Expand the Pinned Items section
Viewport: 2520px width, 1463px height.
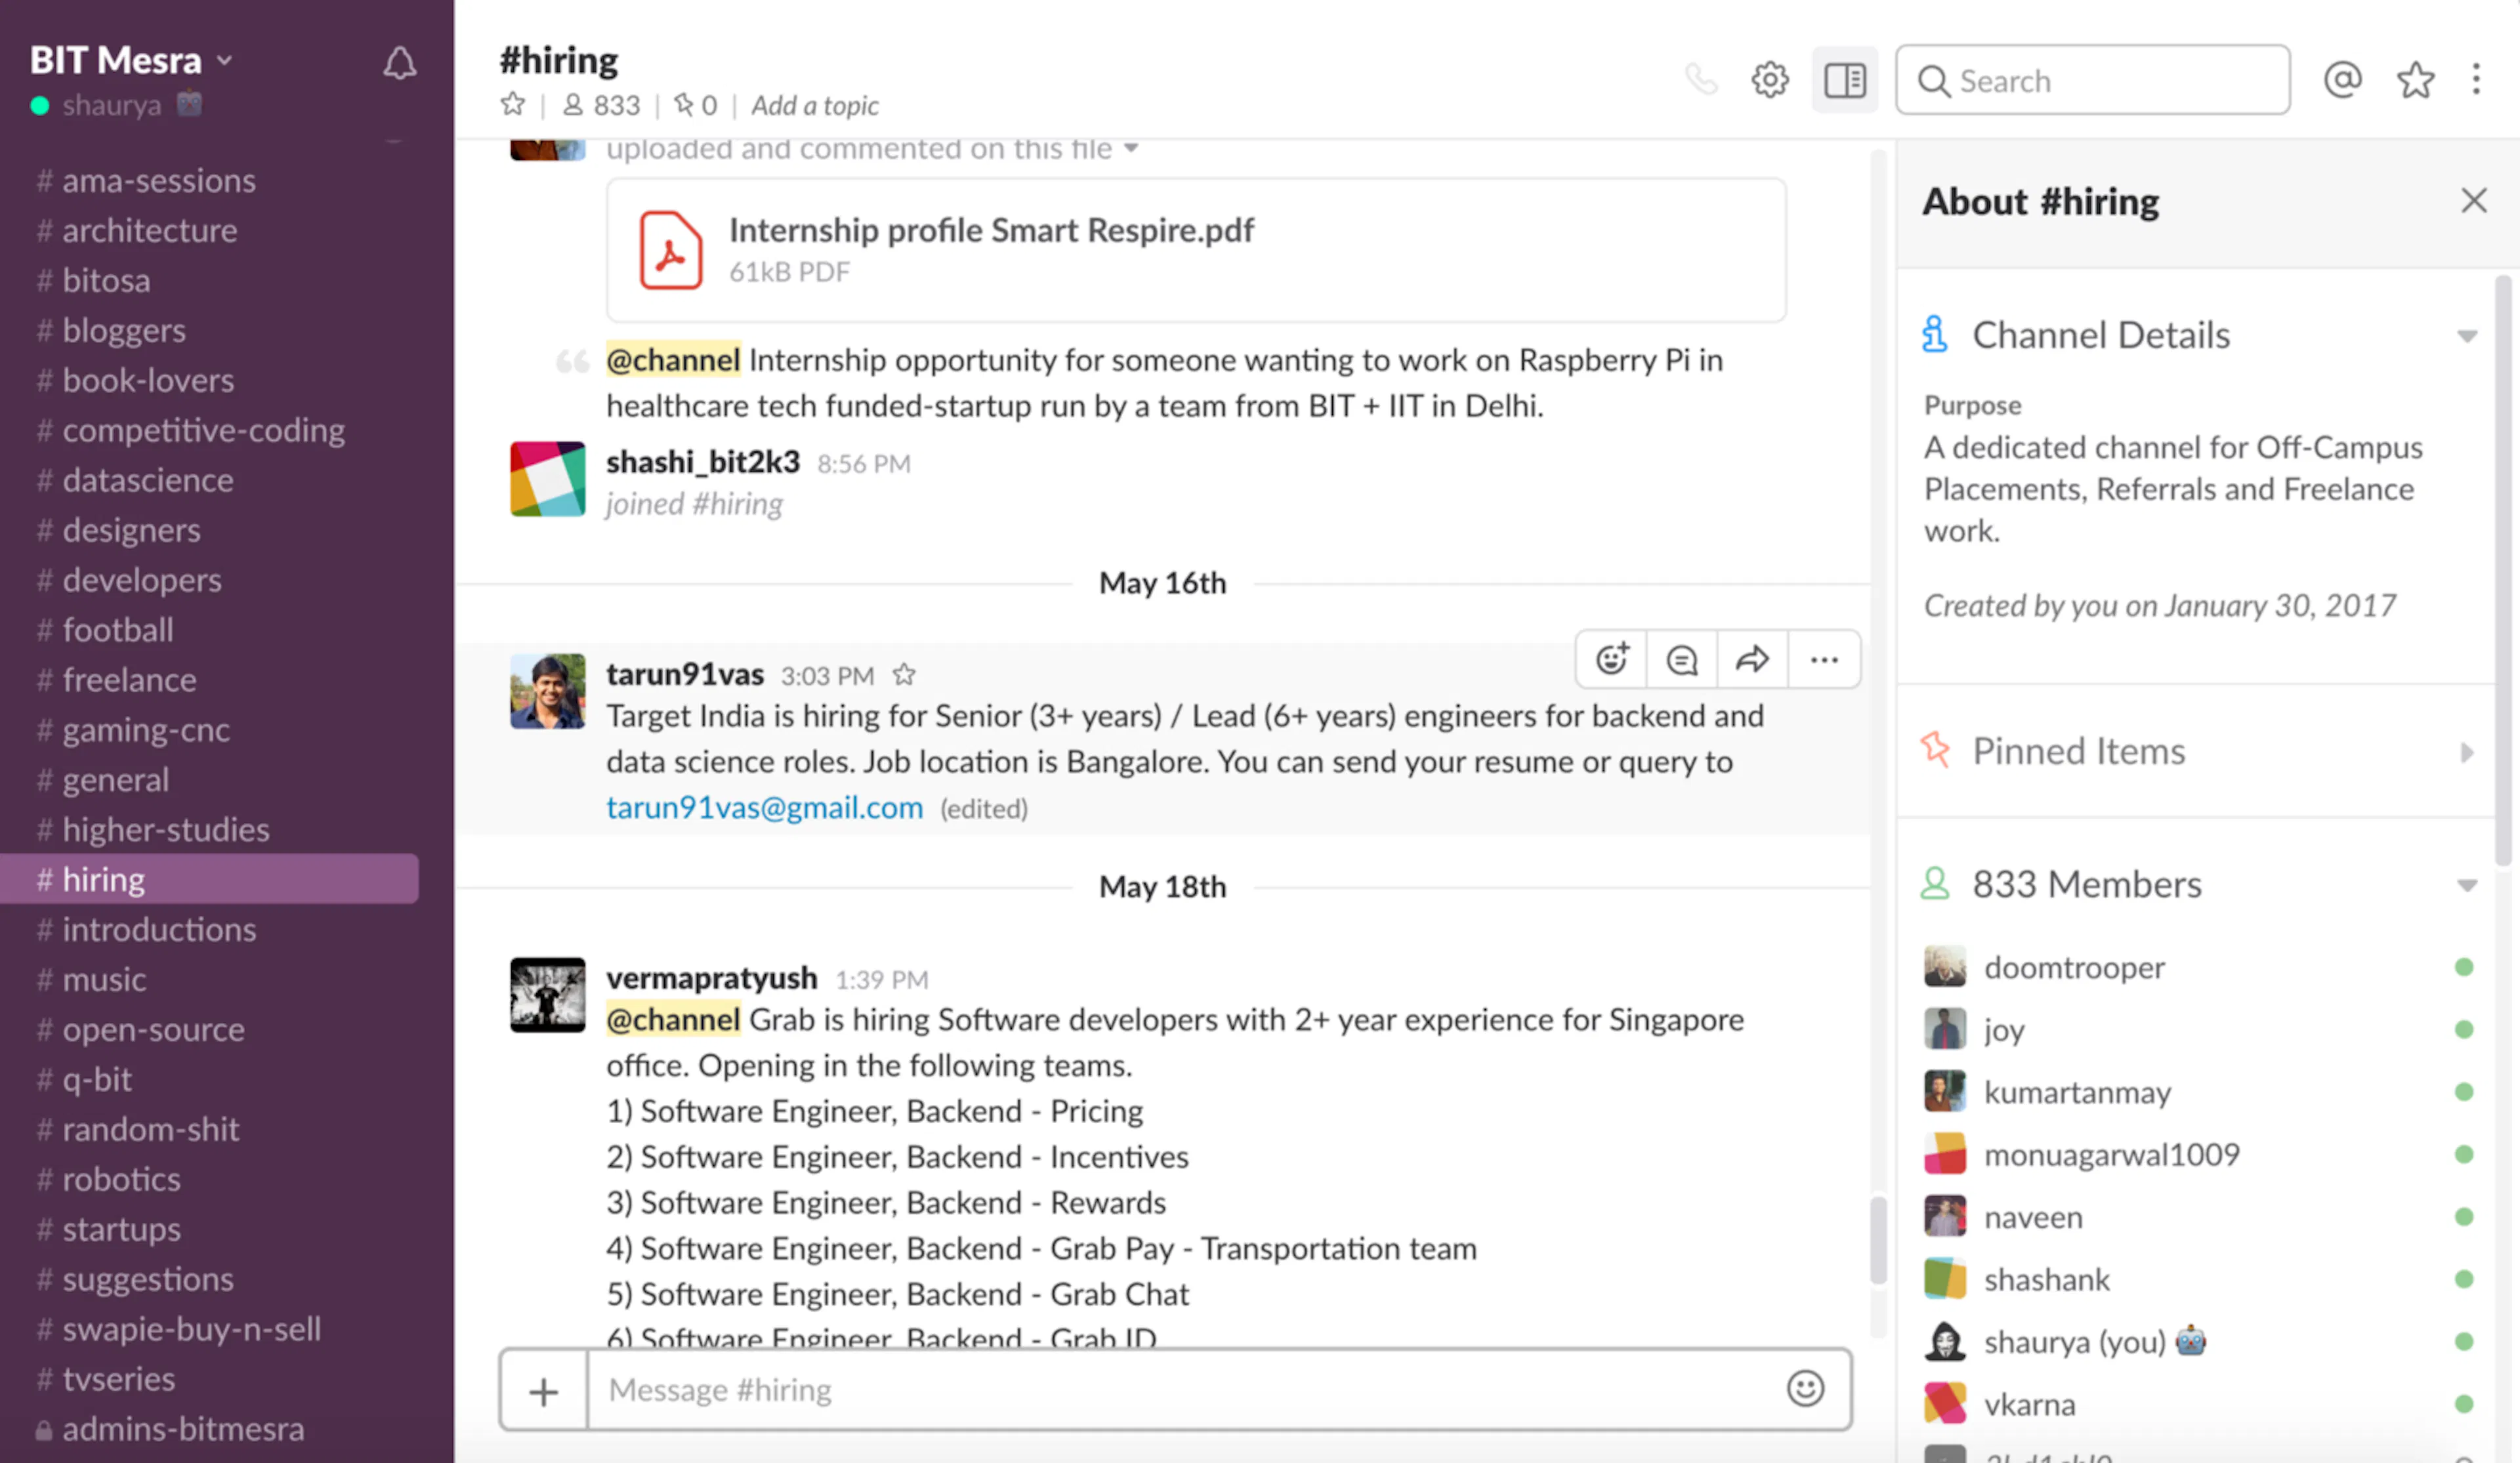coord(2467,752)
